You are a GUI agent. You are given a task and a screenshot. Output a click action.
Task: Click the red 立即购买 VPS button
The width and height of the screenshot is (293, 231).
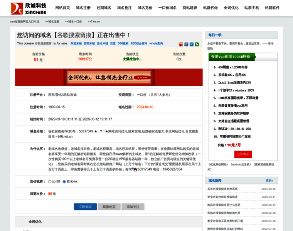pyautogui.click(x=243, y=154)
